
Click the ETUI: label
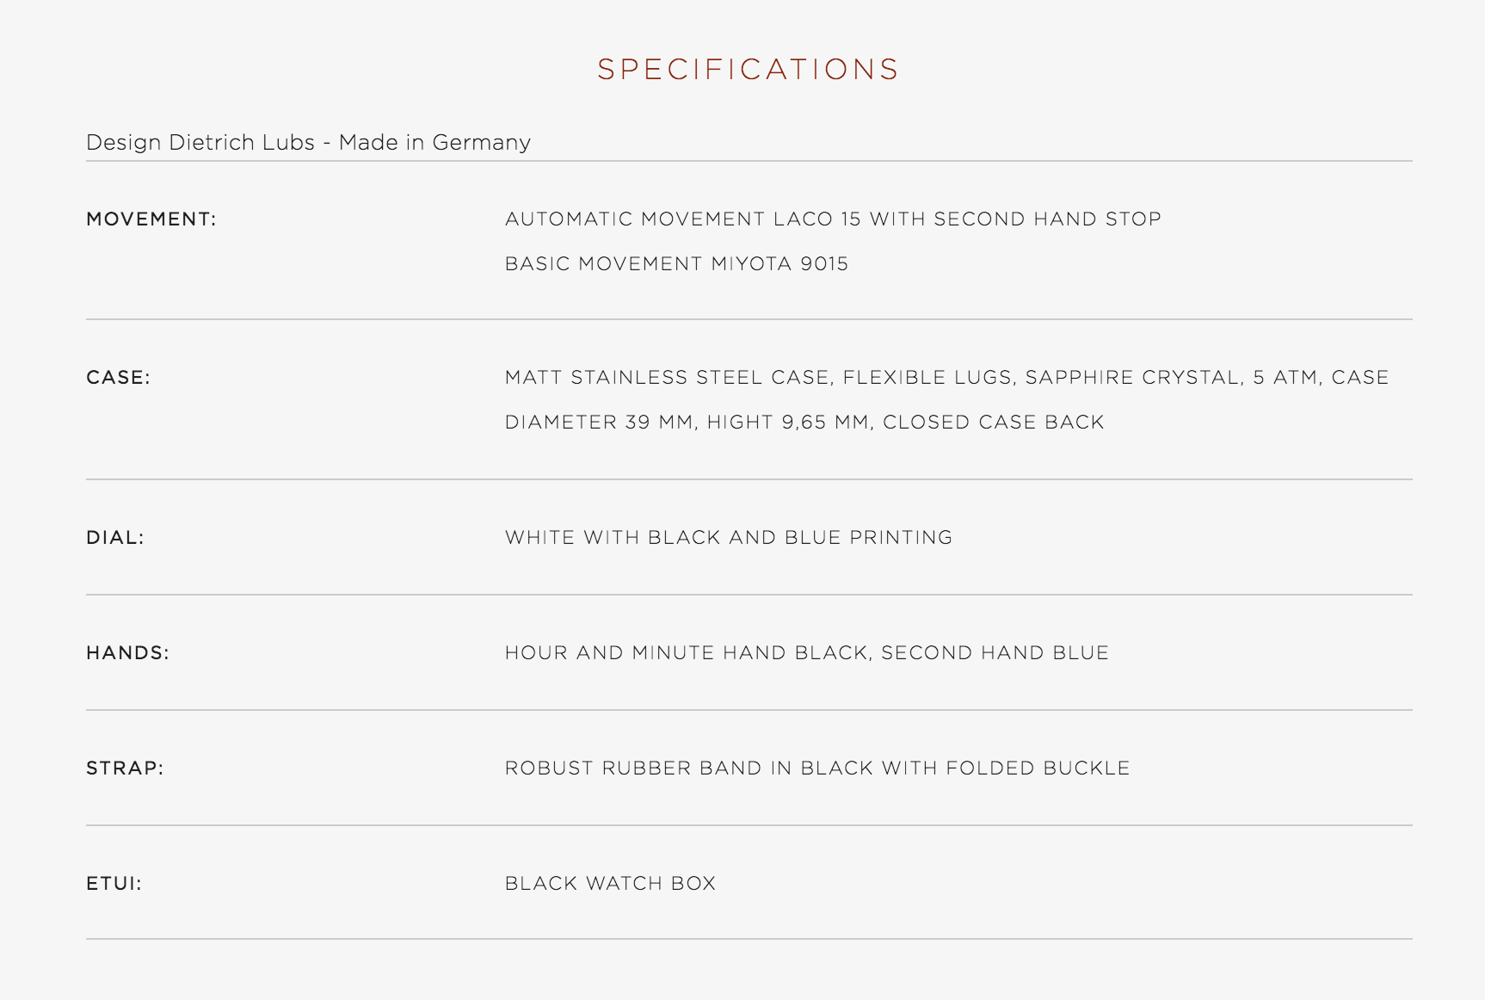114,884
